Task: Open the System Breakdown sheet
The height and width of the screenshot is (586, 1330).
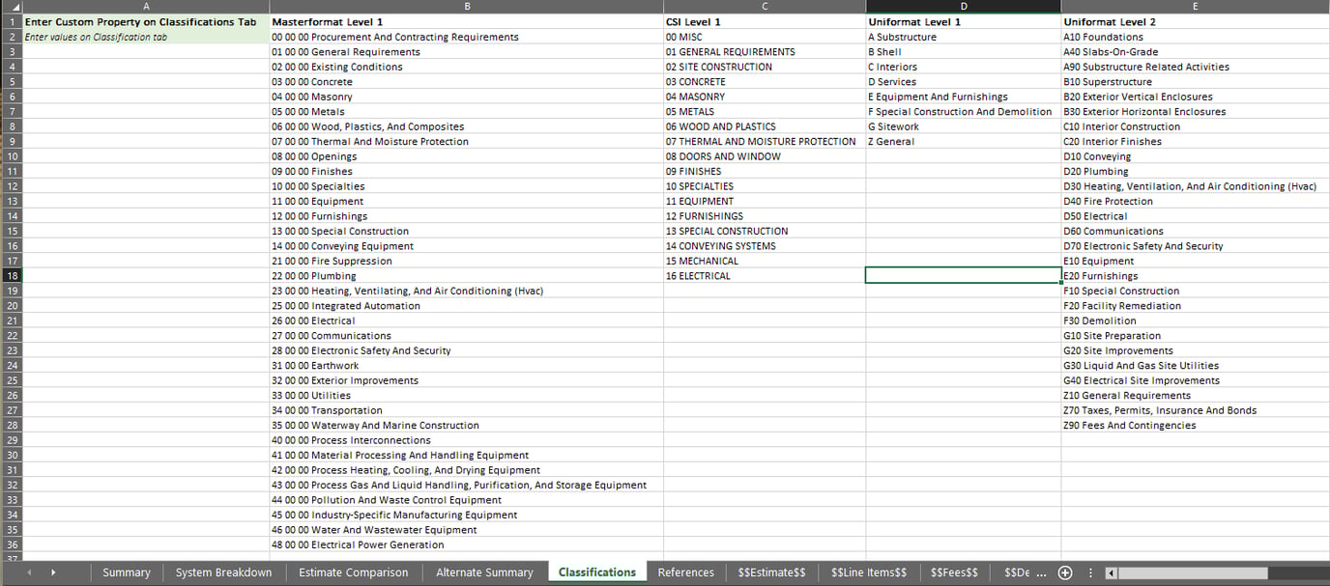Action: click(223, 572)
